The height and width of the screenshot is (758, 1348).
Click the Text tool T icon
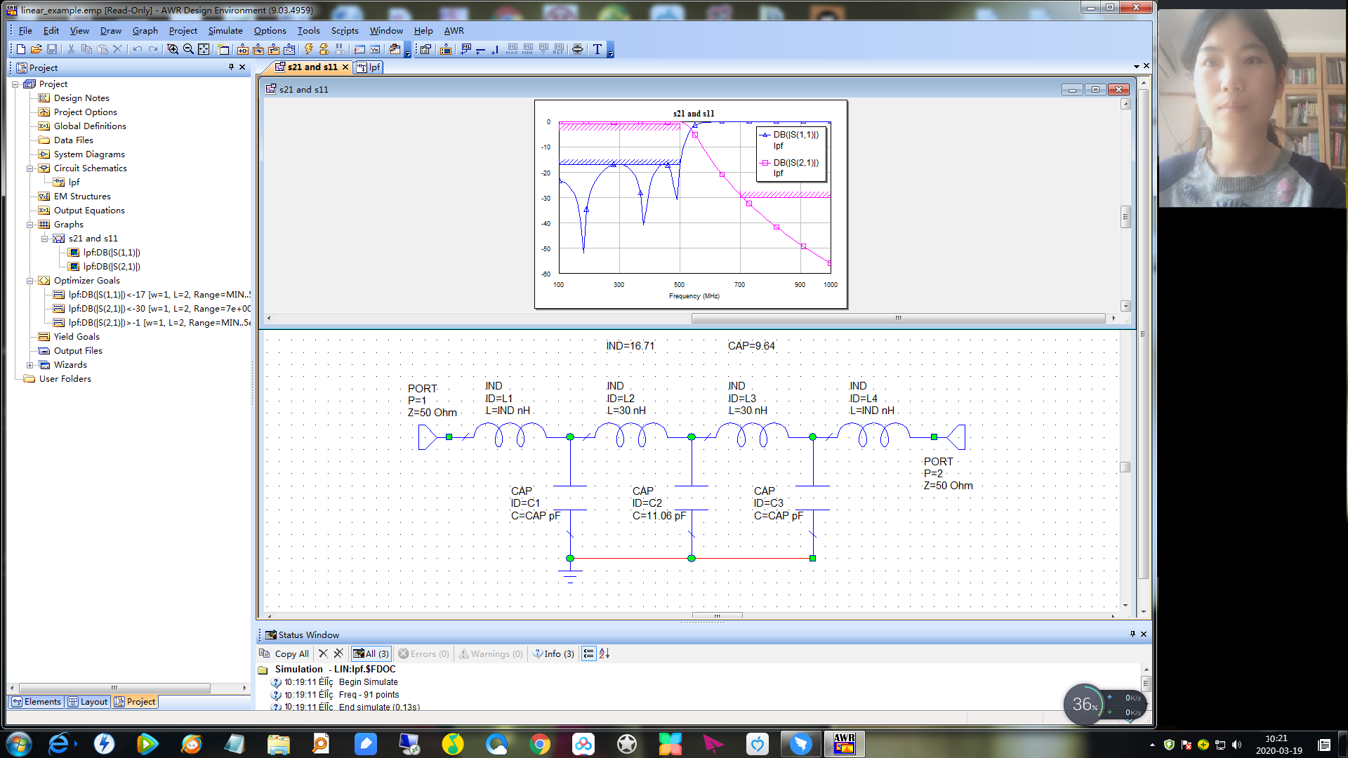coord(597,49)
